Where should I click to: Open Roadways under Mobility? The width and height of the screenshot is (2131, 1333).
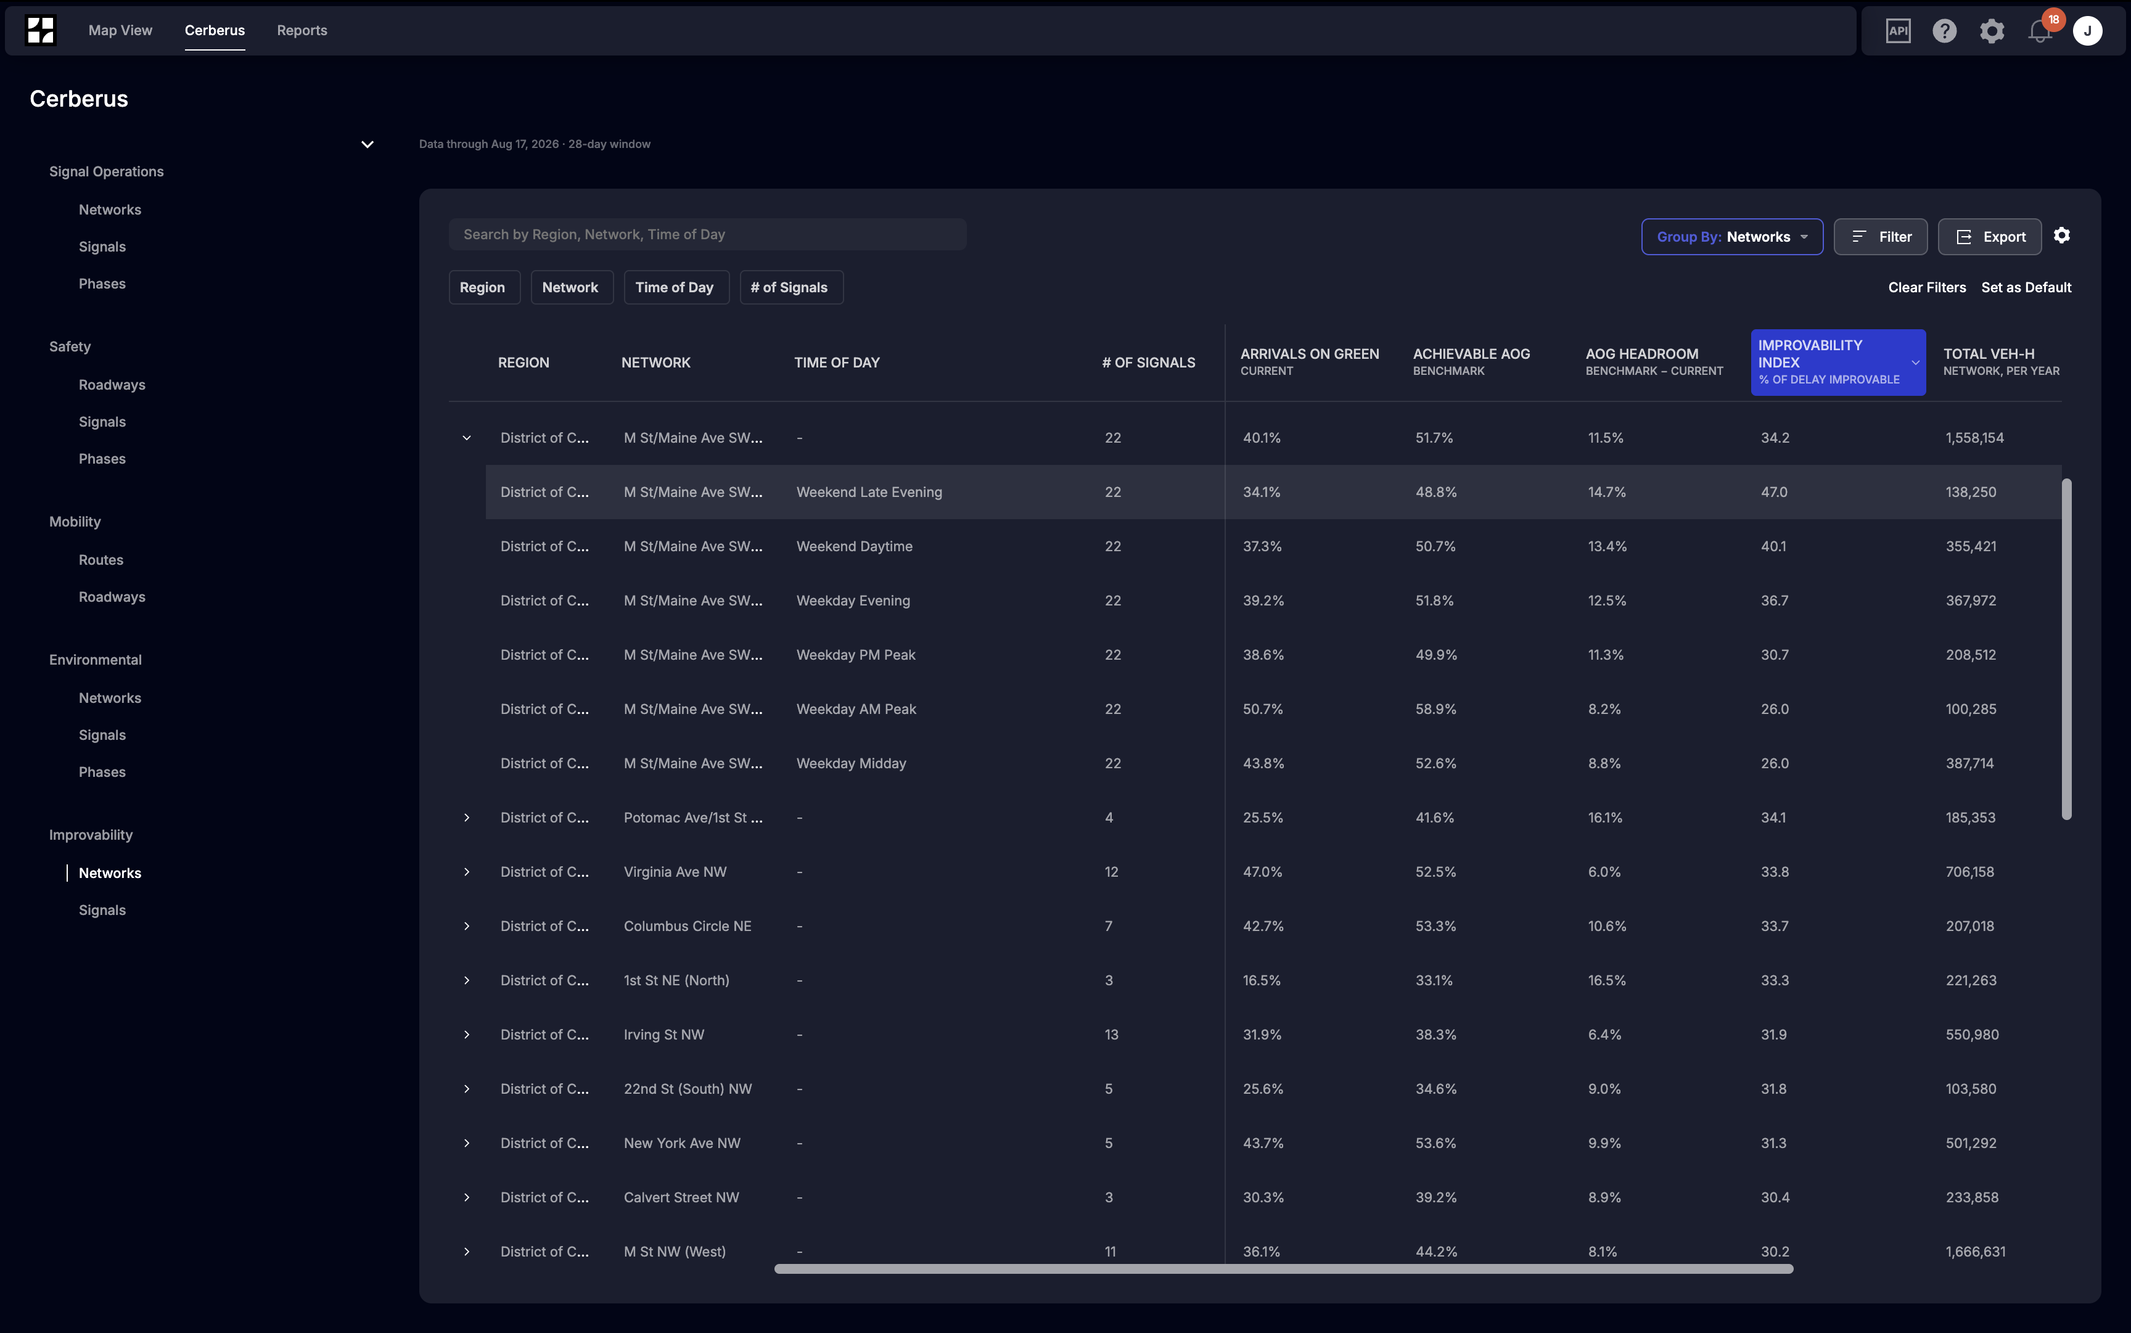[x=112, y=597]
